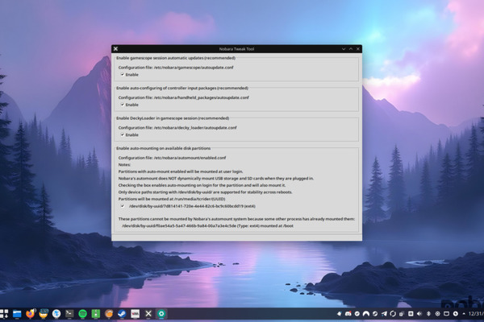Open Steam from the taskbar
This screenshot has width=484, height=322.
(x=122, y=313)
